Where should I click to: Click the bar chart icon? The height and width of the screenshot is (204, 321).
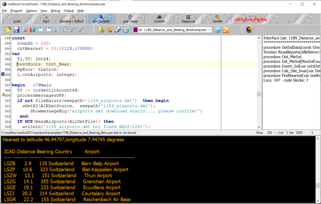pyautogui.click(x=33, y=30)
